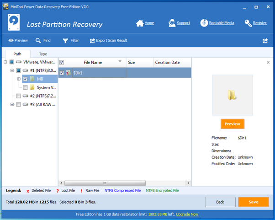Click the System V... folder icon
Viewport: 275px width, 220px height.
coord(32,87)
